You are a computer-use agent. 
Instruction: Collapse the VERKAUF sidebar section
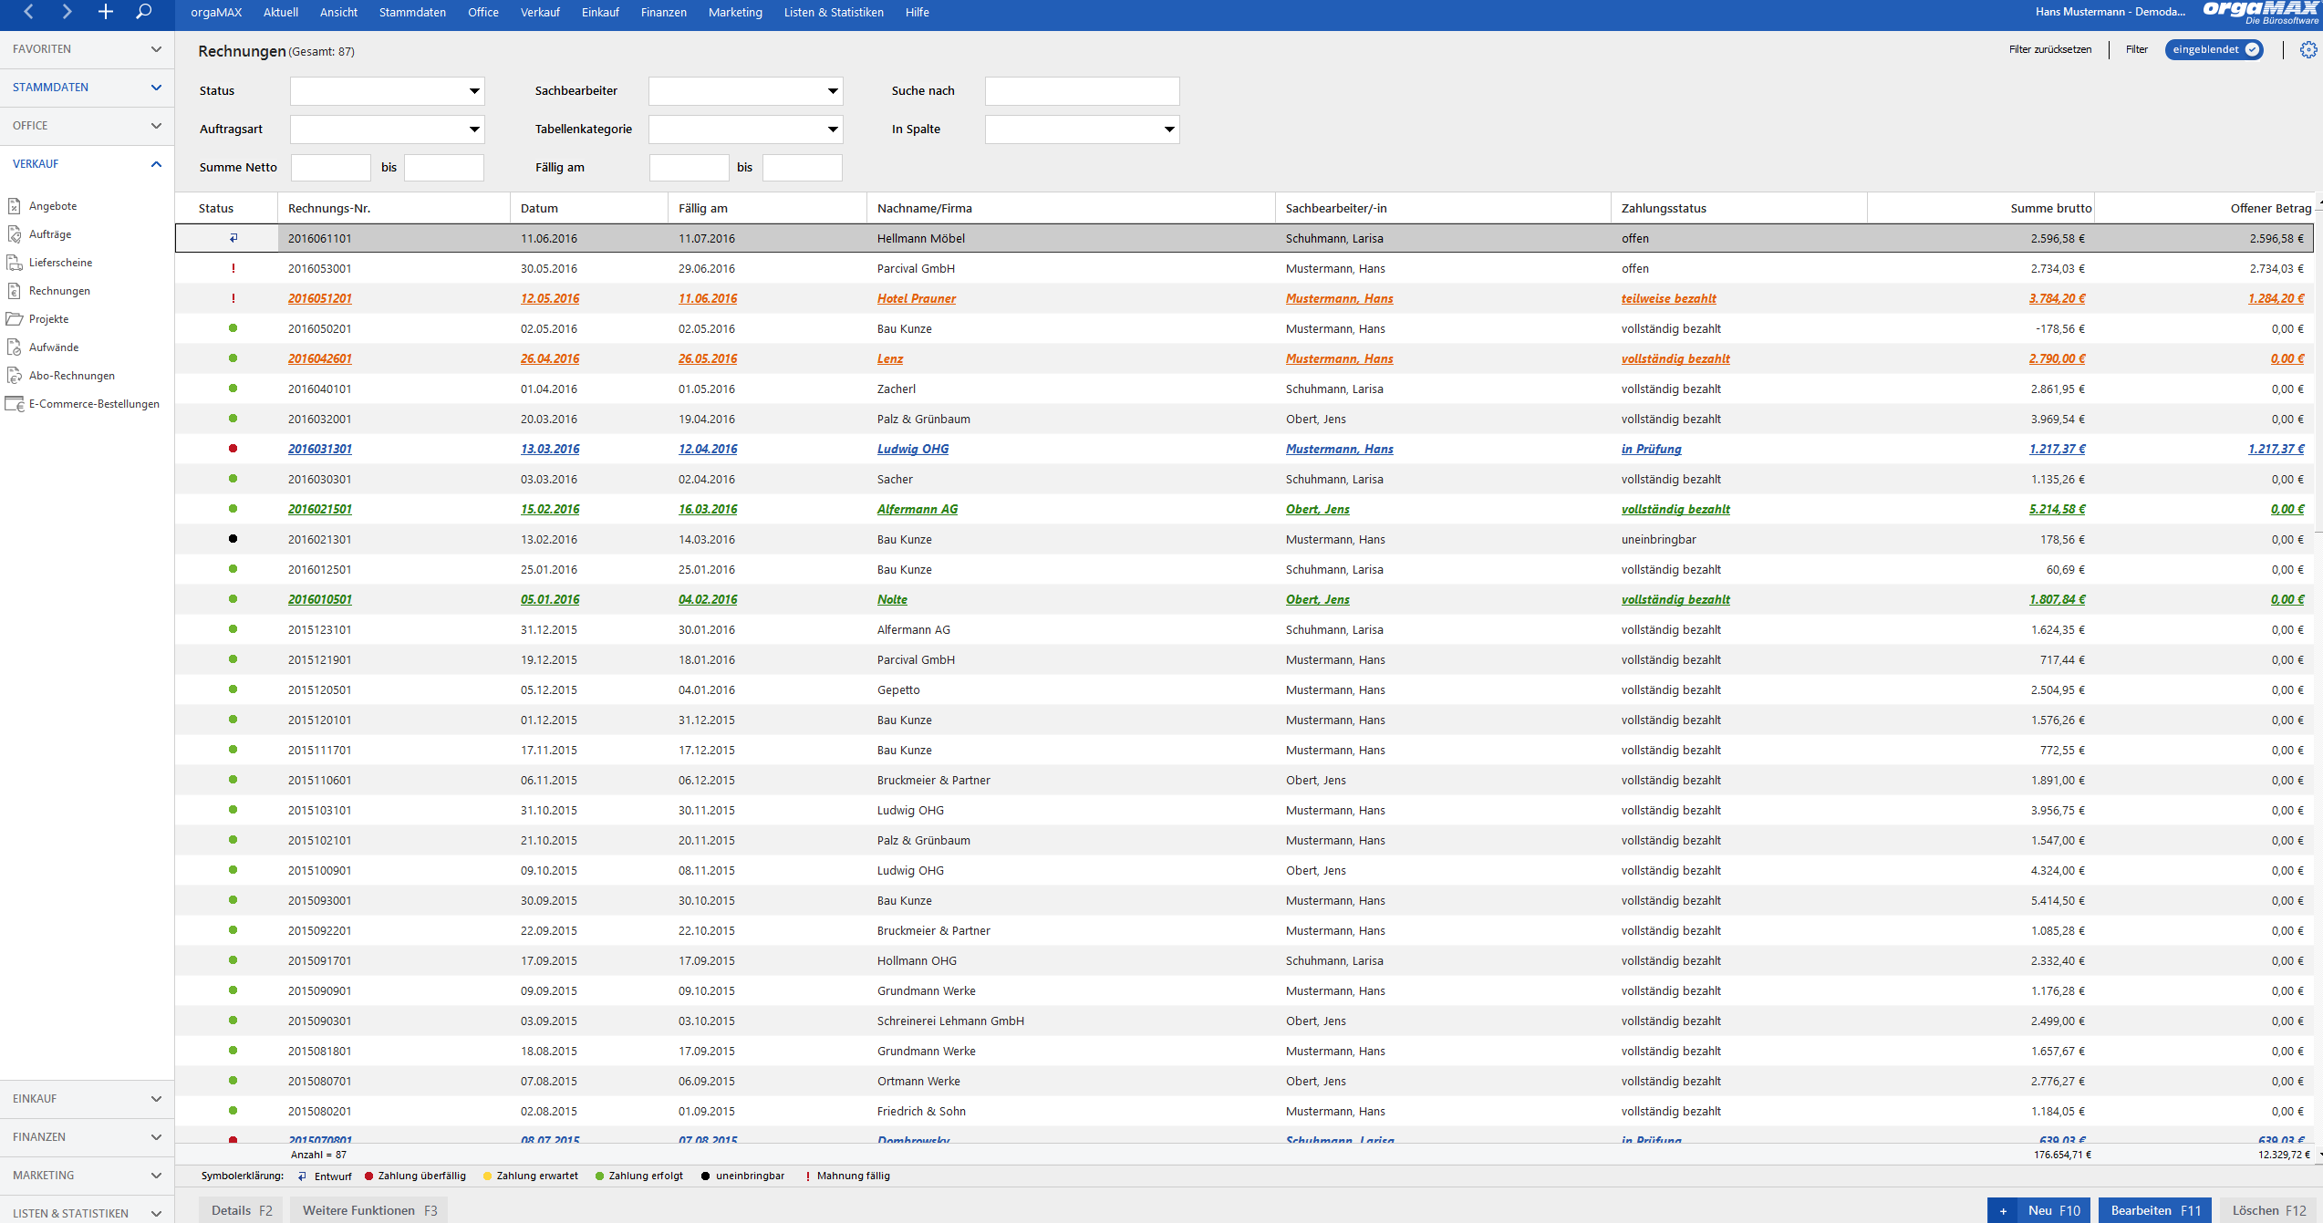point(156,164)
